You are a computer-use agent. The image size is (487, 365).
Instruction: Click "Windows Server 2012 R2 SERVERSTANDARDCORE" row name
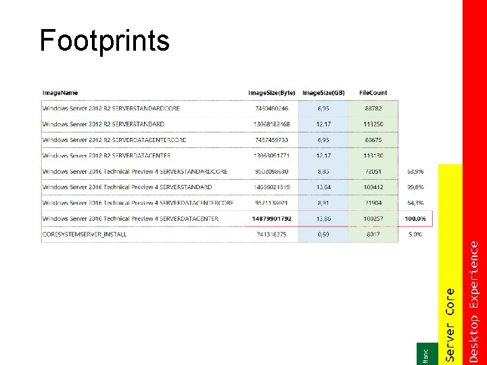pos(111,108)
